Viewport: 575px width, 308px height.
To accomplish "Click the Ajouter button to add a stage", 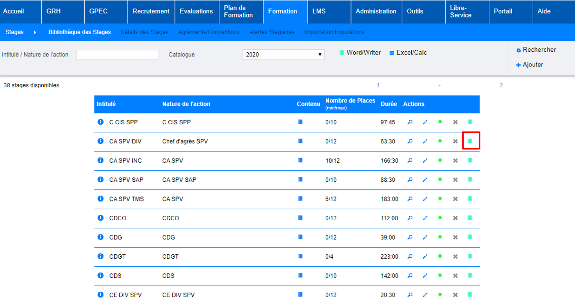I will point(529,65).
